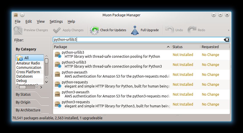Clear the search field with the X icon

pos(226,40)
